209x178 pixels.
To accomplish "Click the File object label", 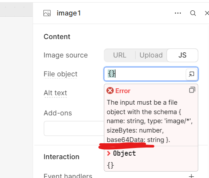I will pos(61,74).
